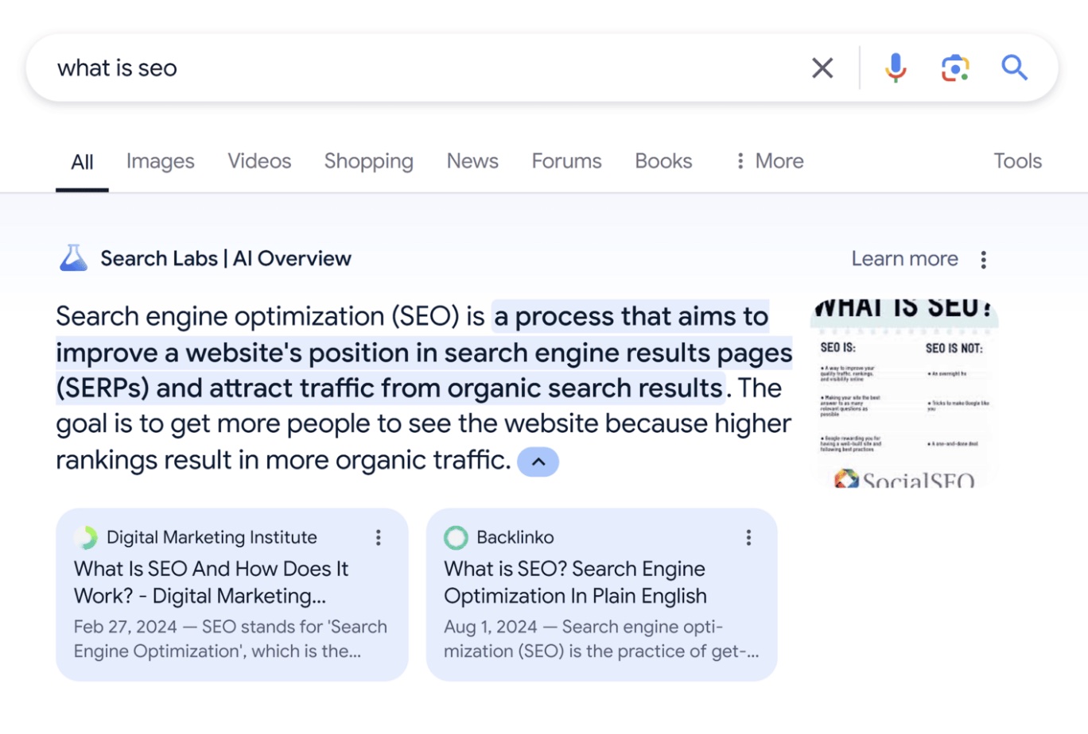The width and height of the screenshot is (1088, 734).
Task: Open the Tools filter options
Action: pyautogui.click(x=1017, y=161)
